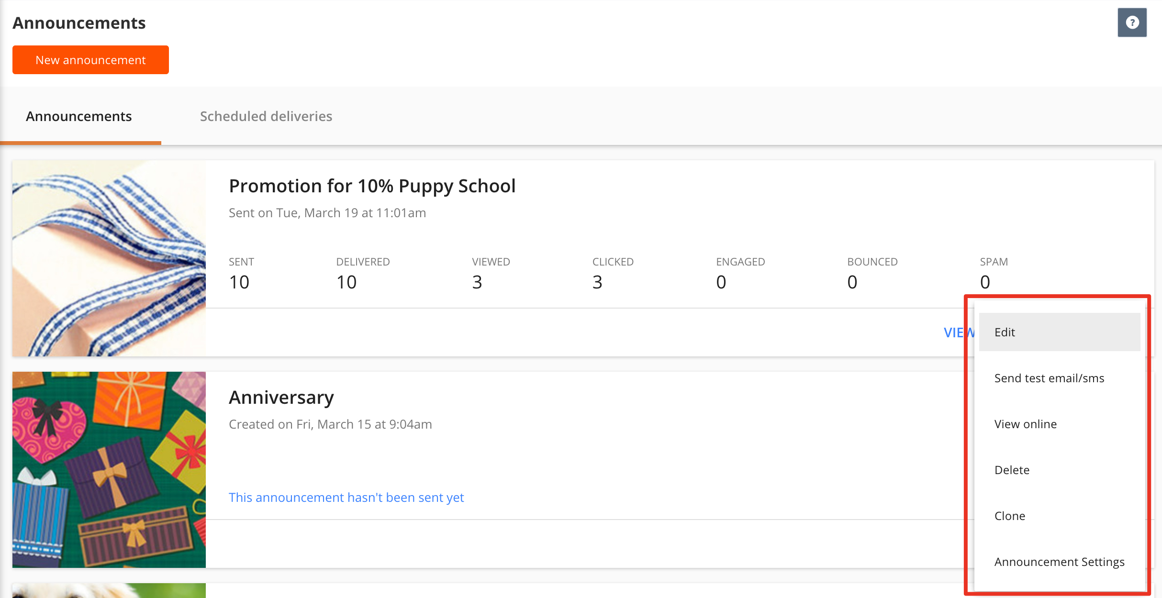
Task: Open the Anniversary announcement title
Action: click(281, 398)
